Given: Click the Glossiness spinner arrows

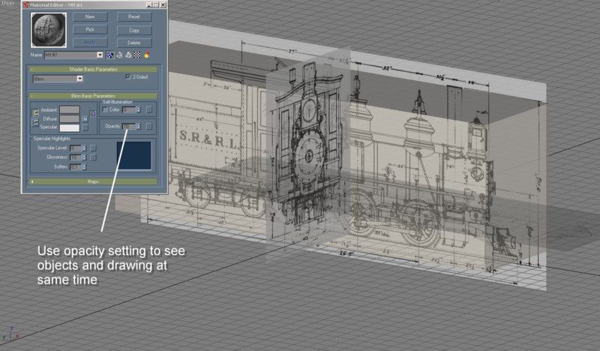Looking at the screenshot, I should click(x=84, y=157).
